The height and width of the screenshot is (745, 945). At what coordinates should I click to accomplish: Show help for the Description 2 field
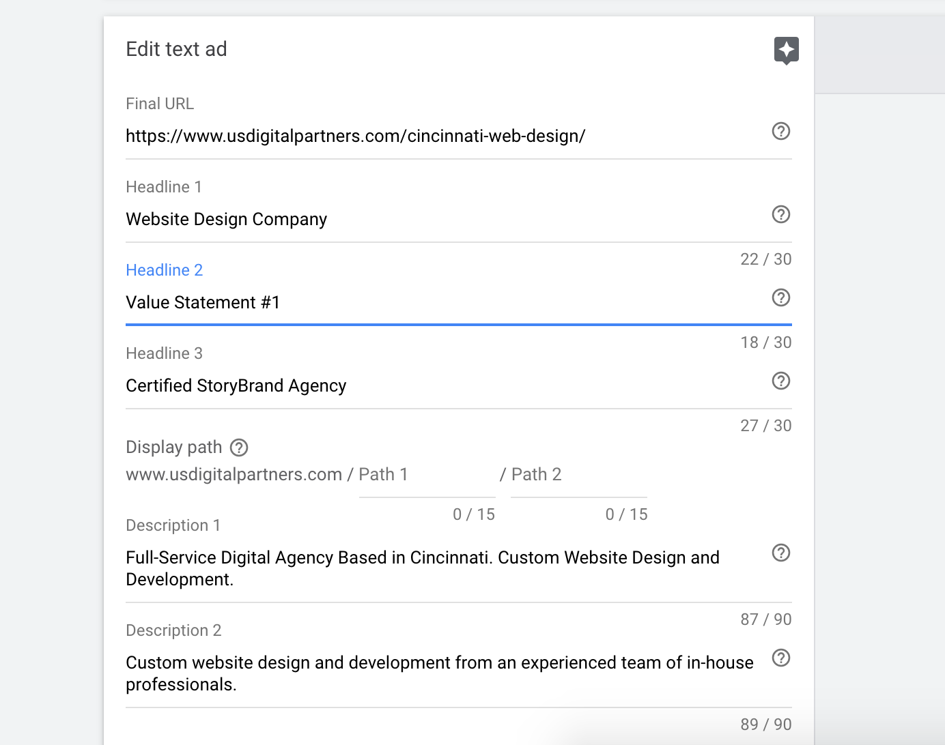[x=780, y=658]
